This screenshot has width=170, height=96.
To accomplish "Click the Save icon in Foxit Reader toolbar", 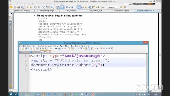I will click(15, 7).
